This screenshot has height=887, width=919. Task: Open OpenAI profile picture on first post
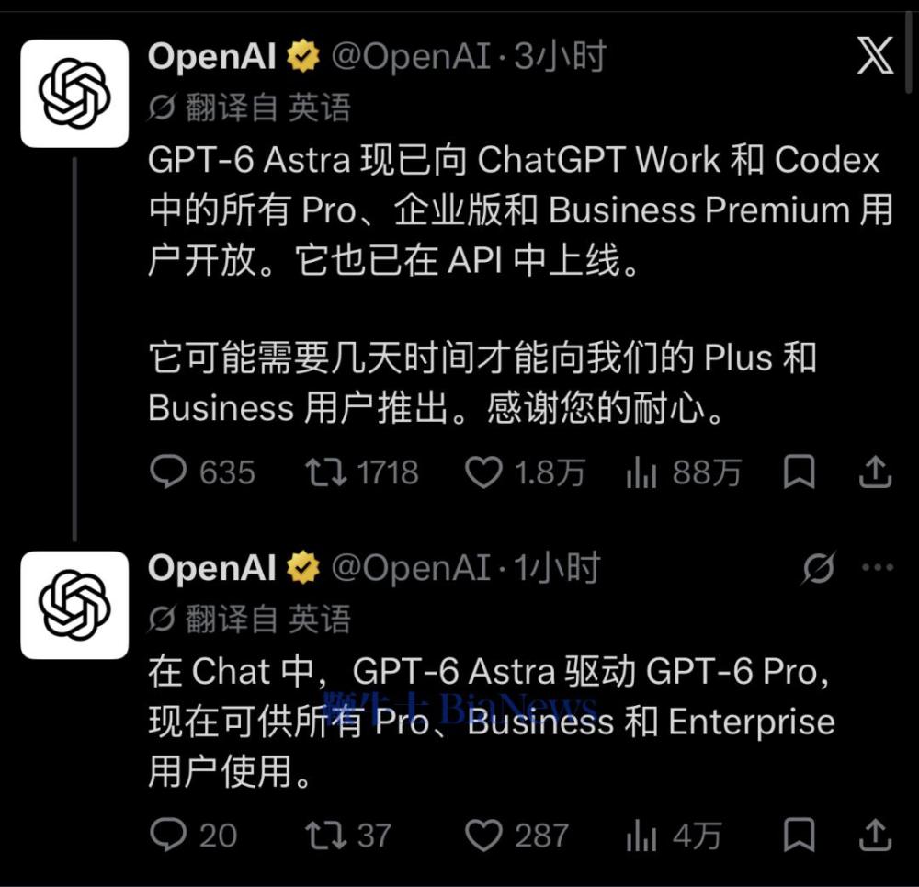(x=74, y=93)
